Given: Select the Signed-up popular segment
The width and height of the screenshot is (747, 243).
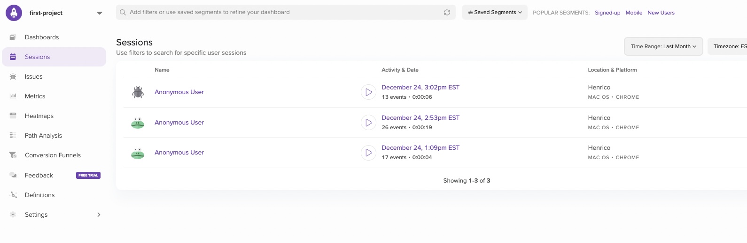Looking at the screenshot, I should coord(607,13).
